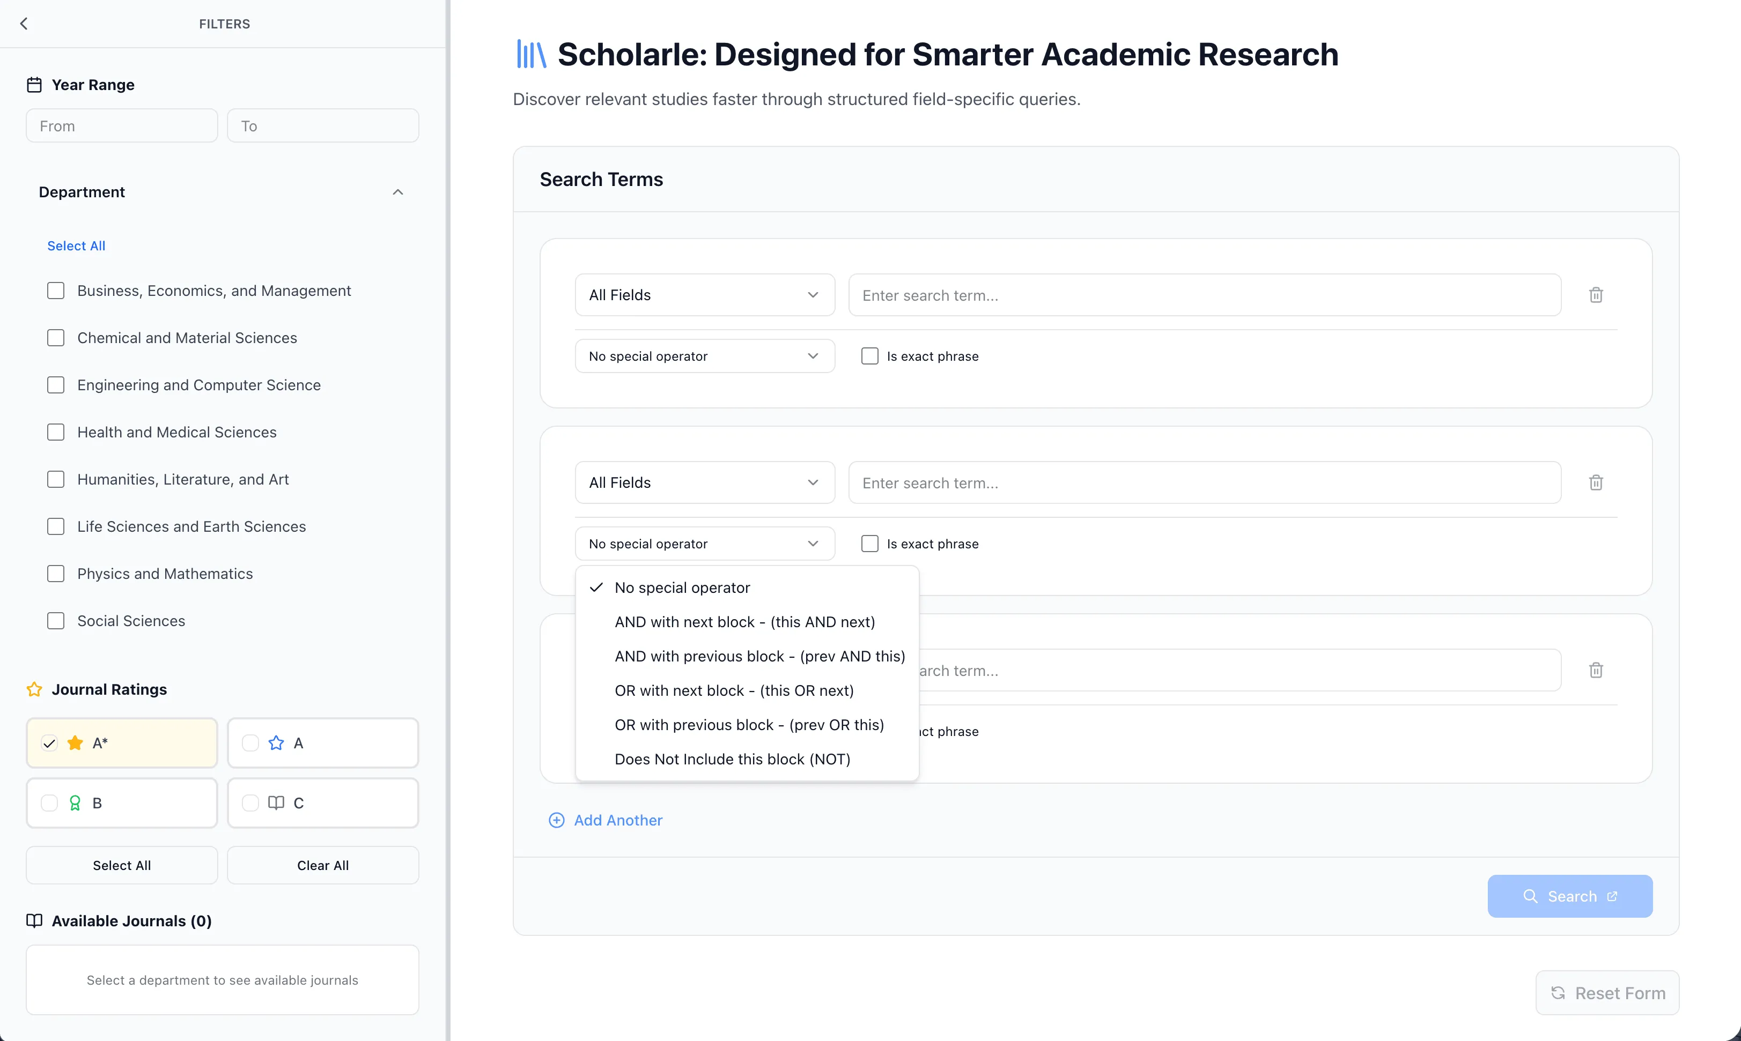Enable the A journal rating checkbox

coord(250,743)
